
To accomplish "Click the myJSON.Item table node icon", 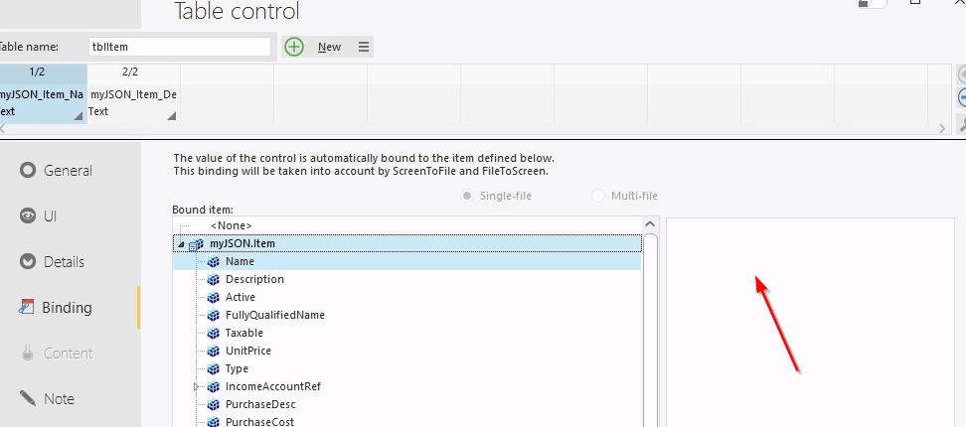I will (x=196, y=244).
